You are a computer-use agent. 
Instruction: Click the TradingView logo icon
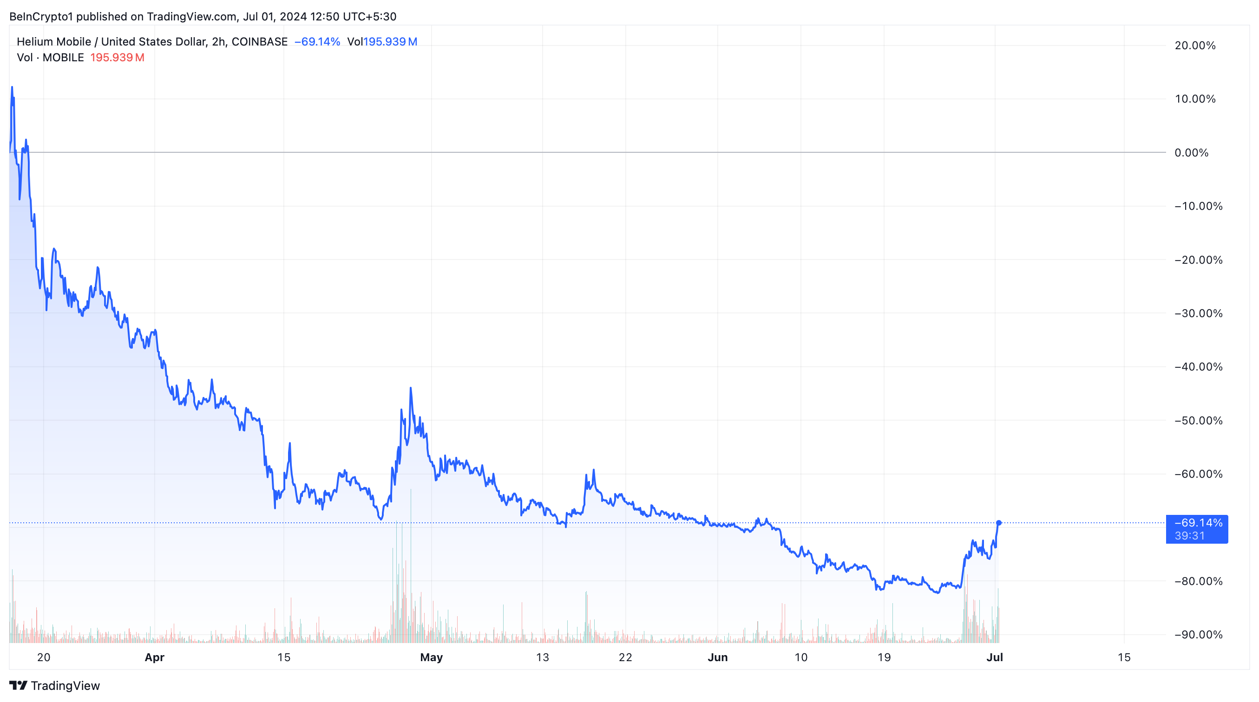coord(18,685)
